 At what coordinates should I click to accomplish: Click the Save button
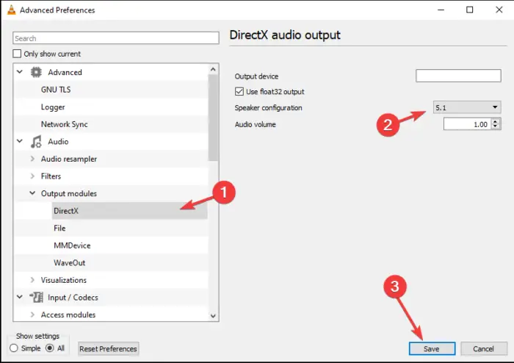pos(432,348)
